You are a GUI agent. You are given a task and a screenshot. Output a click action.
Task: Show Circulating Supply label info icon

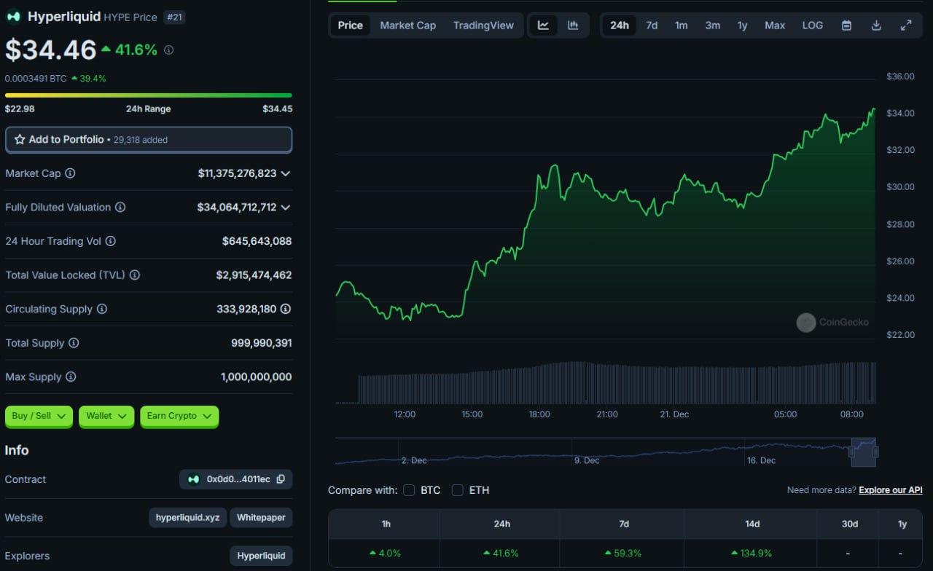click(x=102, y=309)
